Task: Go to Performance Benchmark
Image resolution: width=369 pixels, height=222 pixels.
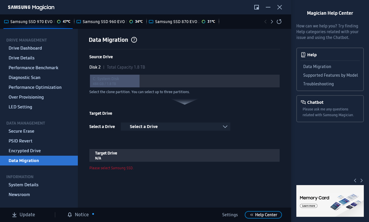Action: [33, 68]
